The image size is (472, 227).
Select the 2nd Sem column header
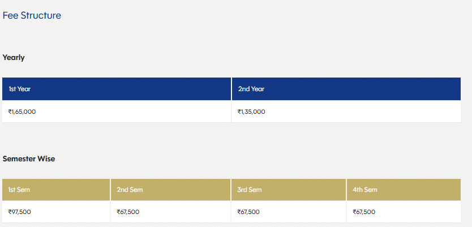[130, 190]
